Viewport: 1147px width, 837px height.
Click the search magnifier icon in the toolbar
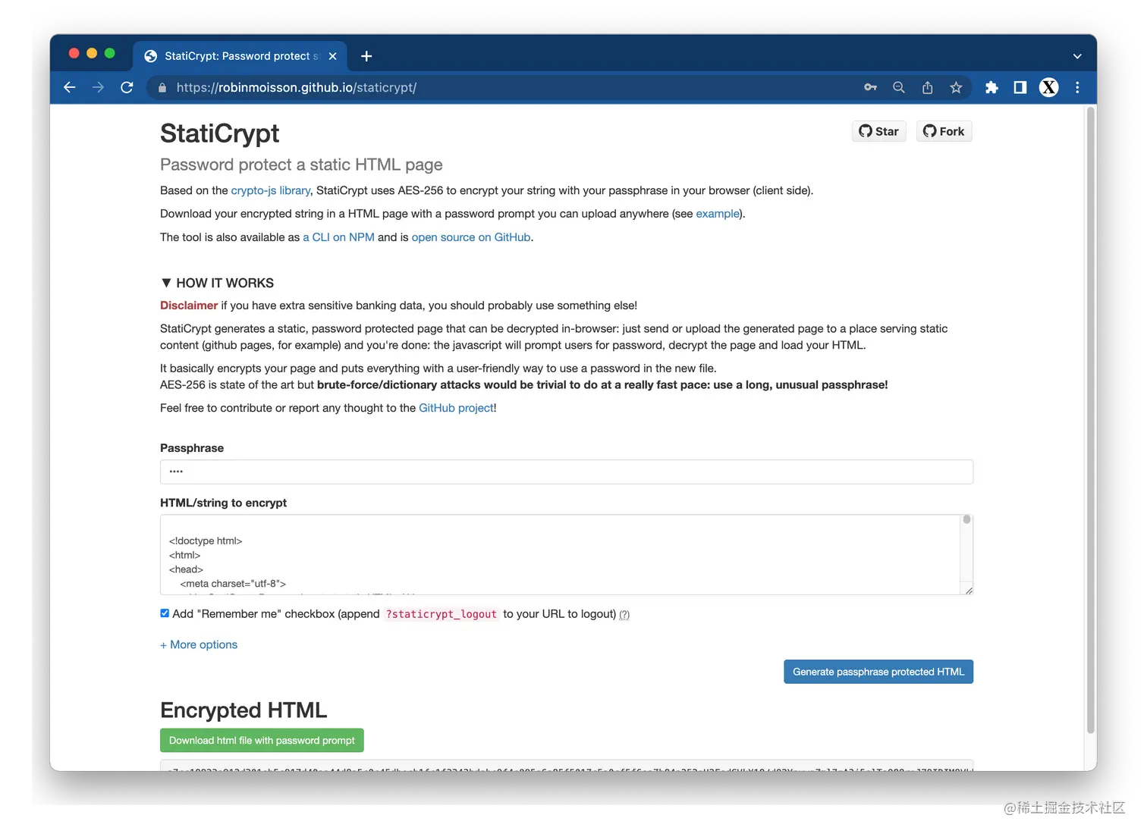[898, 87]
